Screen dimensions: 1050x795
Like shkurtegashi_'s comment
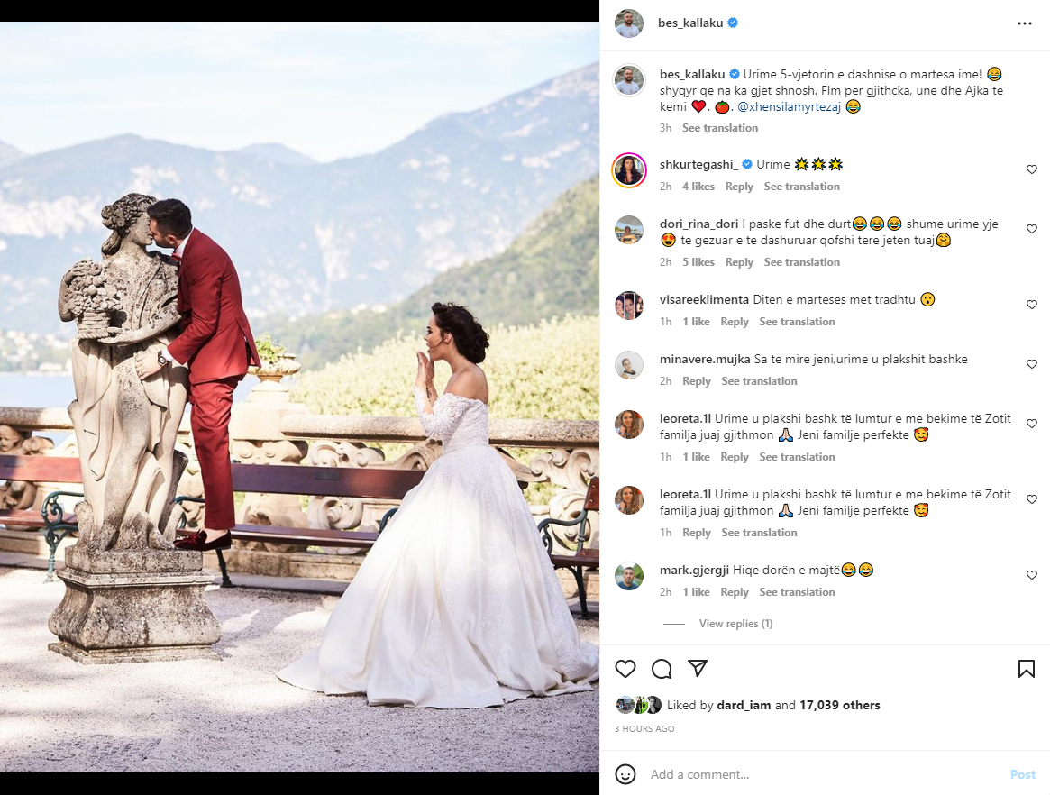coord(1032,169)
